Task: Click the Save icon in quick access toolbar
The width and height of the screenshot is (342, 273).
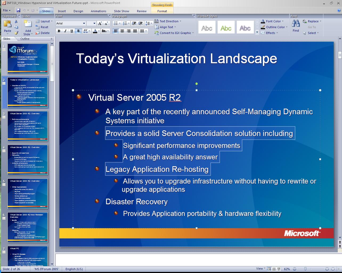Action: pos(18,10)
